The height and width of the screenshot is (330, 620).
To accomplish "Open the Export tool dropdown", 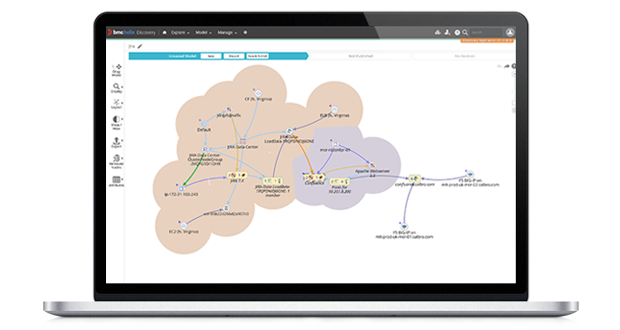I will pyautogui.click(x=117, y=142).
